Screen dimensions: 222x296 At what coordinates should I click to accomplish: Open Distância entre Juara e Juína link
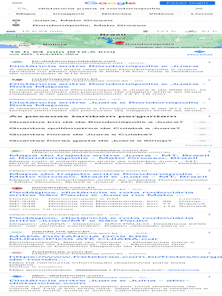point(99,282)
